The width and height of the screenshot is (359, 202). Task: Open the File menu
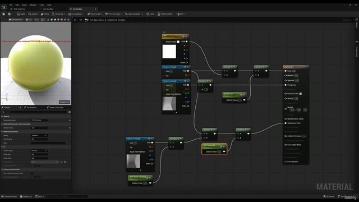click(11, 5)
